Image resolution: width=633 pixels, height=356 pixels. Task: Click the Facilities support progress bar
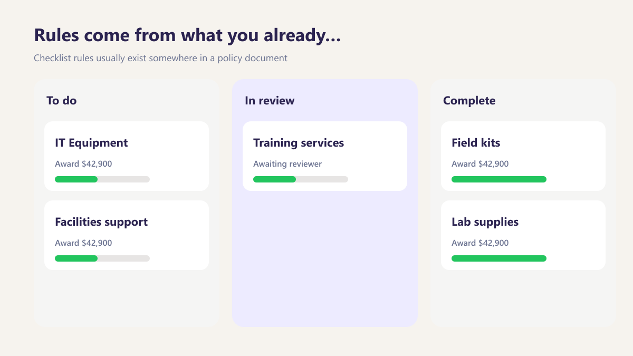pyautogui.click(x=102, y=258)
